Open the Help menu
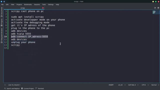The height and width of the screenshot is (90, 160). pos(57,4)
